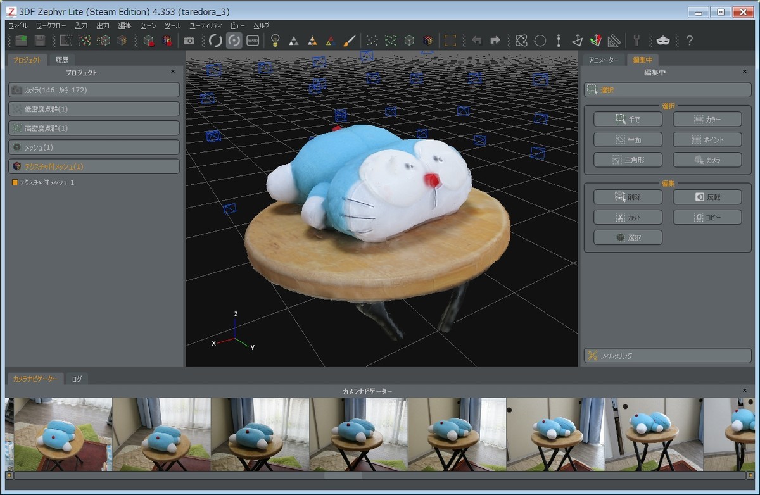Viewport: 760px width, 495px height.
Task: Click the orange bounding box icon
Action: [450, 41]
